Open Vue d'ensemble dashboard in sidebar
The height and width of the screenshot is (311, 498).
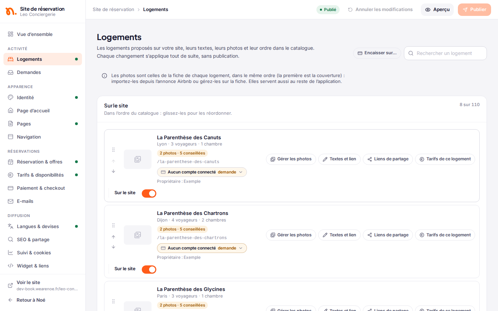(43, 34)
